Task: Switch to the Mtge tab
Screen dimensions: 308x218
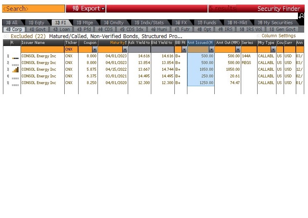Action: click(x=85, y=23)
